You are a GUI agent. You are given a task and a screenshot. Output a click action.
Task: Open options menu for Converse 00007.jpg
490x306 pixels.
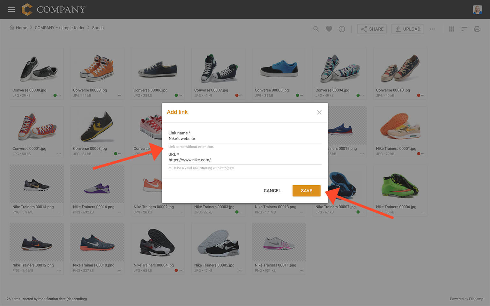241,95
